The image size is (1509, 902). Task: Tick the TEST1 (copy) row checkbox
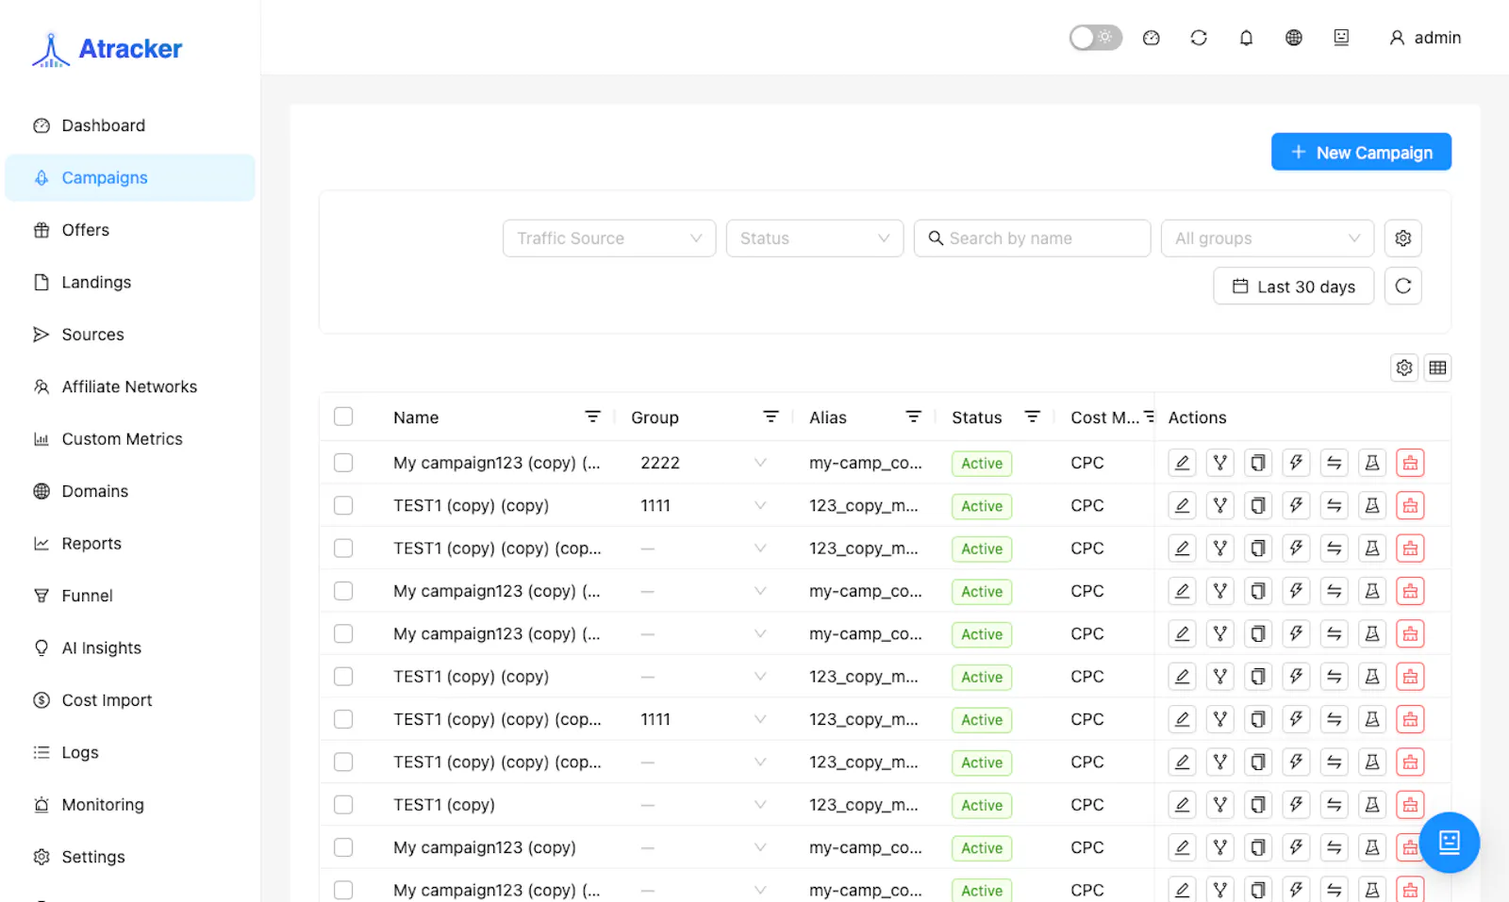point(343,805)
